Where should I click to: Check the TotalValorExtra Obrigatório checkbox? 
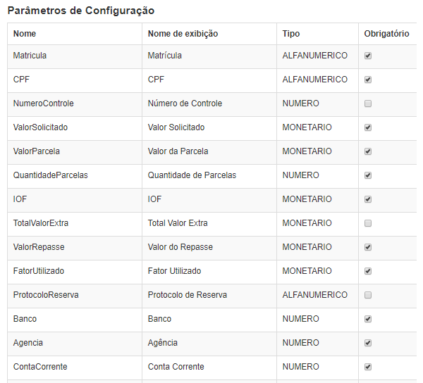coord(368,223)
